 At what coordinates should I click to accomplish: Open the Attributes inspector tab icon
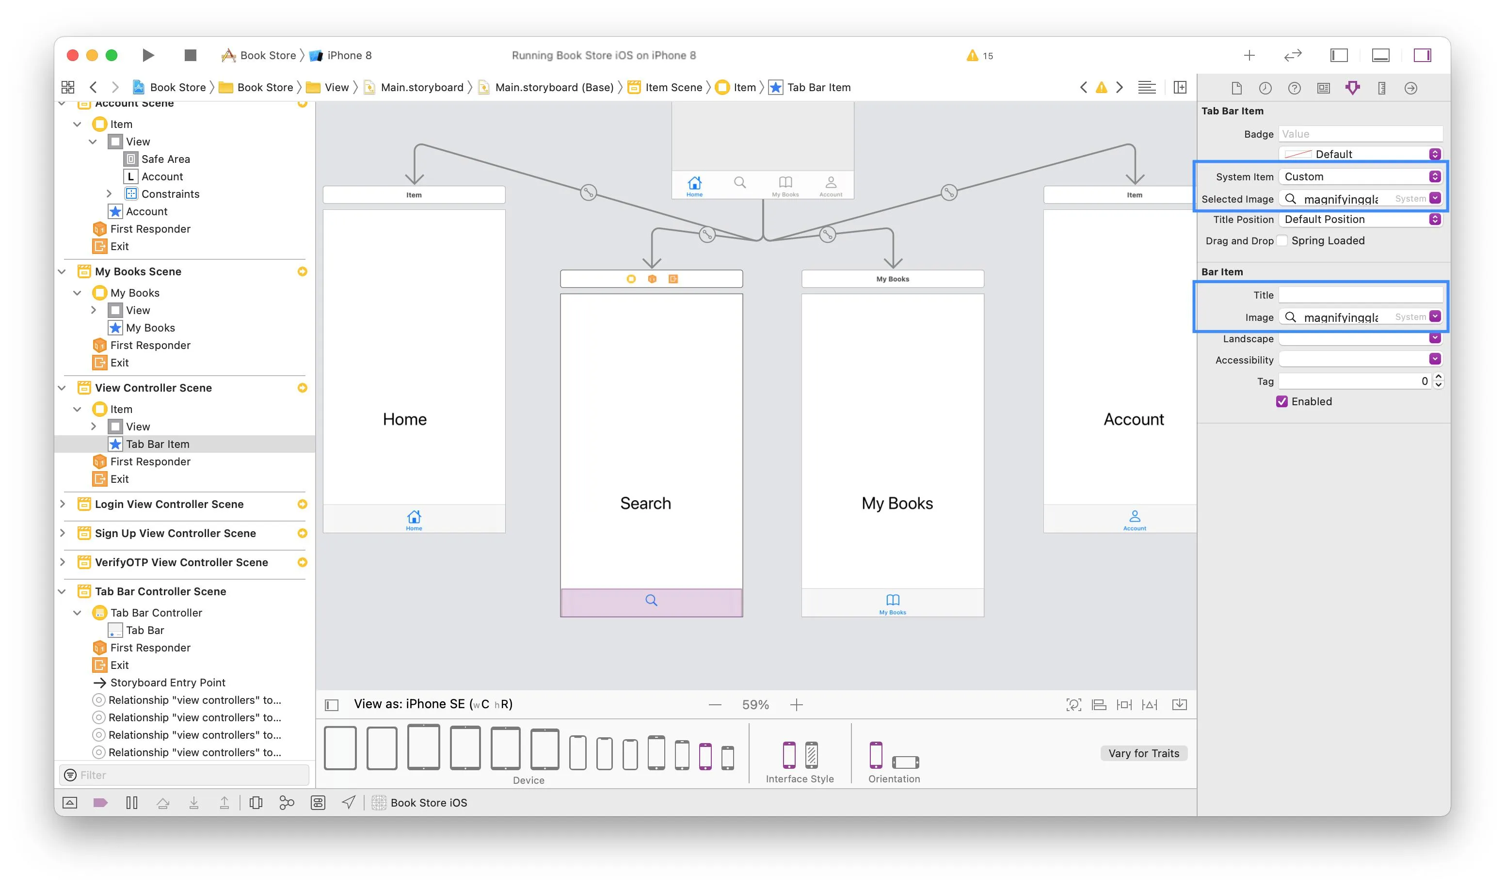tap(1352, 88)
